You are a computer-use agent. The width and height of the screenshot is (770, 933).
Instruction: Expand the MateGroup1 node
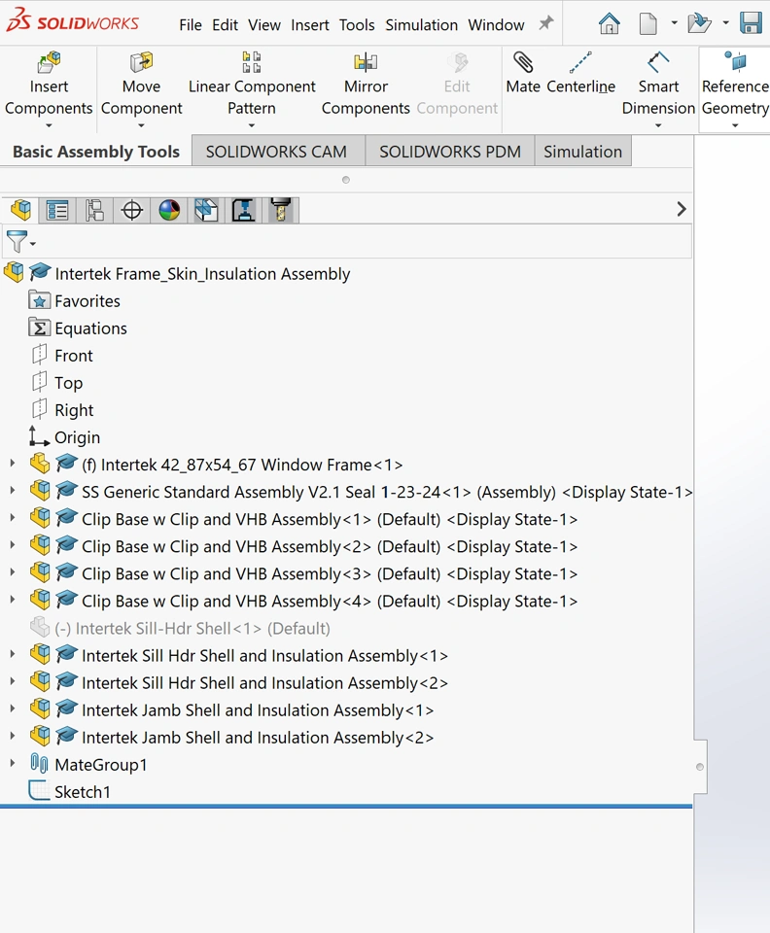12,763
